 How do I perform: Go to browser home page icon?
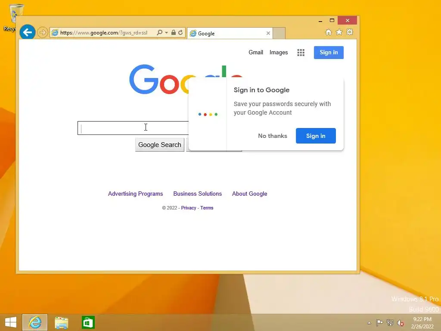pyautogui.click(x=329, y=32)
